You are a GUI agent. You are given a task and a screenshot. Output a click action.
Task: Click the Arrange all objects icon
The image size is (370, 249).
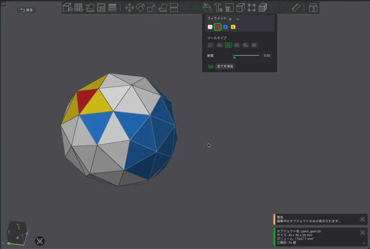(101, 8)
